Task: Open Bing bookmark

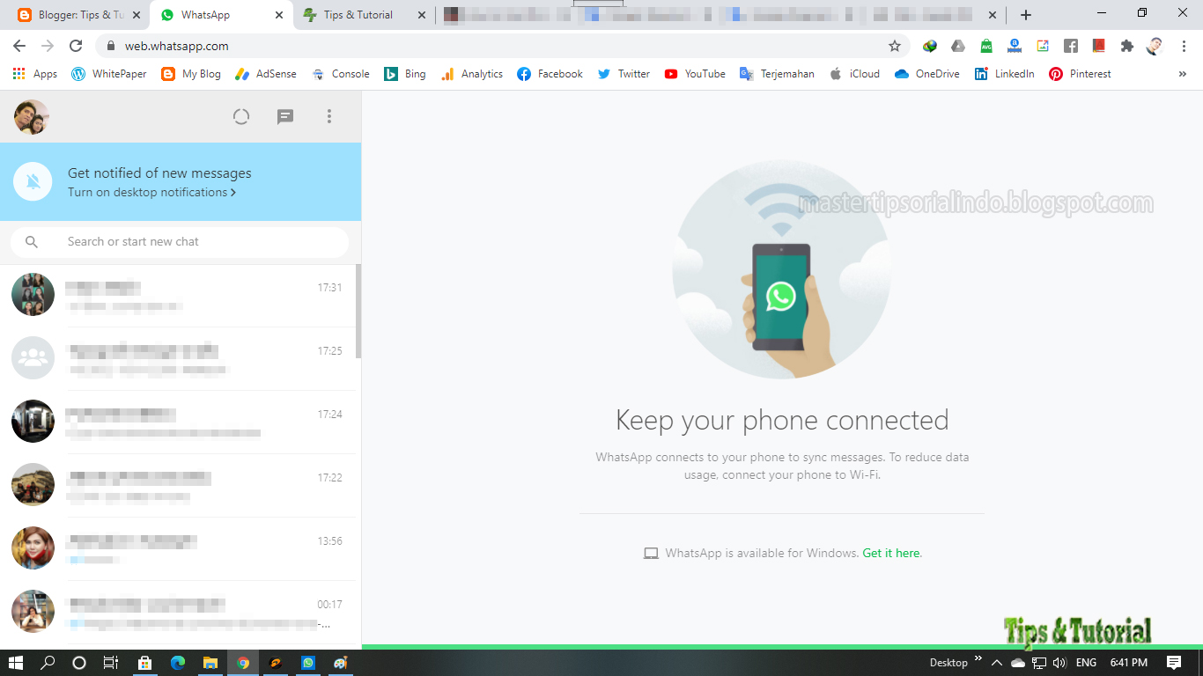Action: (x=405, y=74)
